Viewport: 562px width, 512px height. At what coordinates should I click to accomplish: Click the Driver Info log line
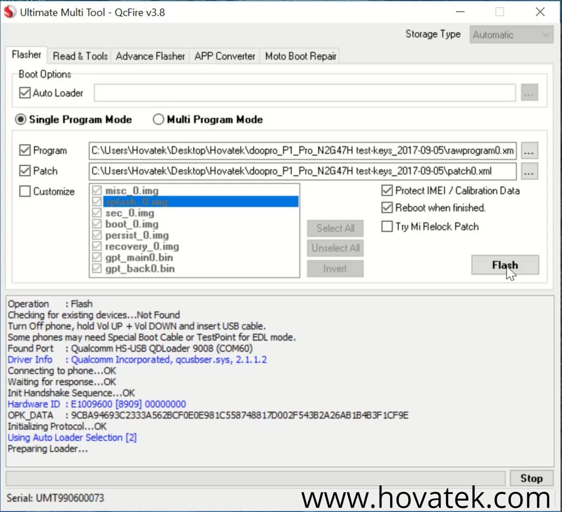click(137, 359)
